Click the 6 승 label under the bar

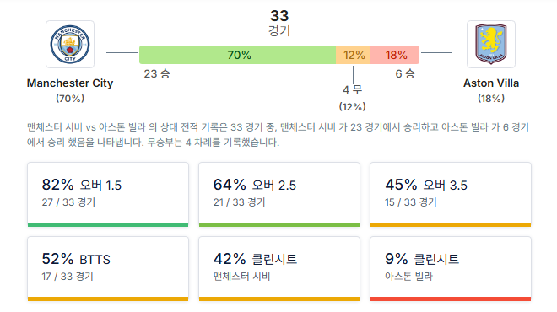pyautogui.click(x=405, y=74)
